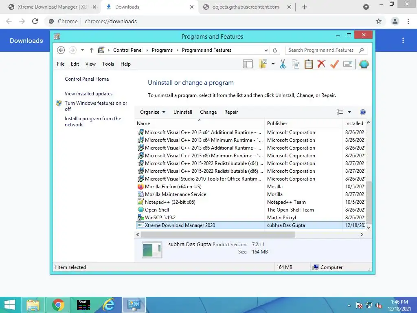Click the Refresh button next to address bar

point(275,50)
